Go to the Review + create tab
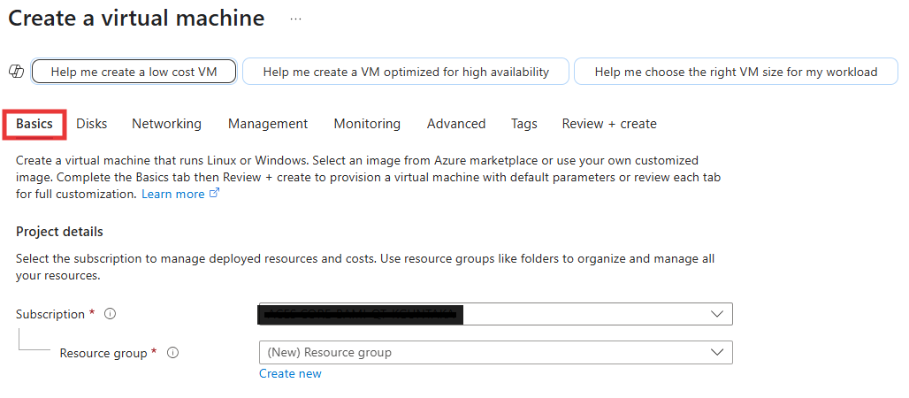 (609, 124)
